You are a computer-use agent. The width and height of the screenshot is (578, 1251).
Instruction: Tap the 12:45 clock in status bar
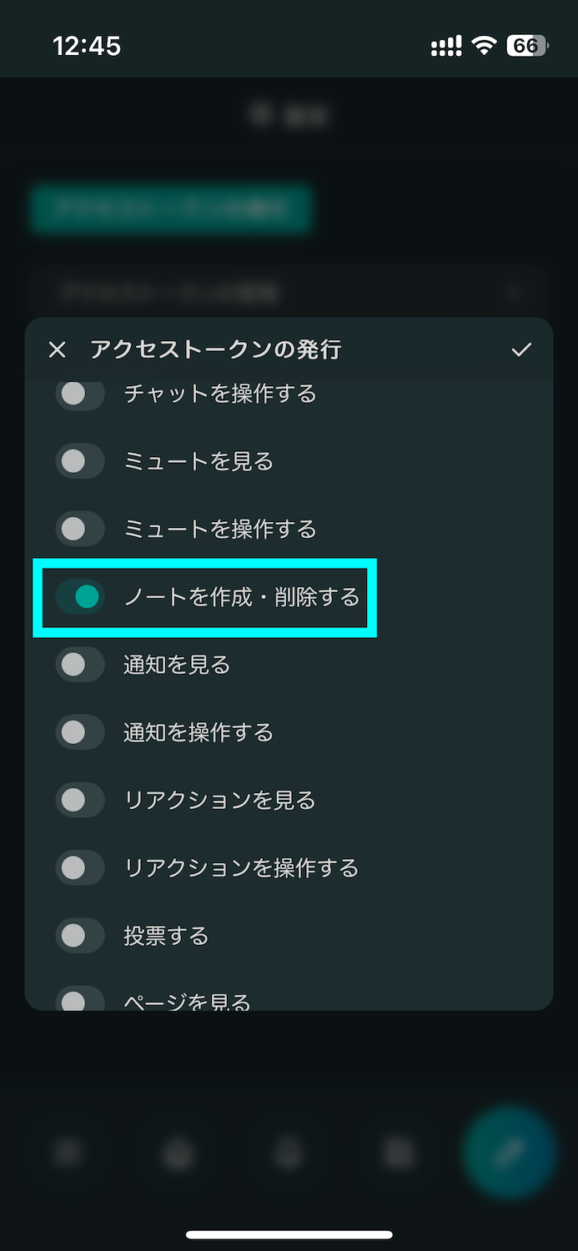[87, 46]
